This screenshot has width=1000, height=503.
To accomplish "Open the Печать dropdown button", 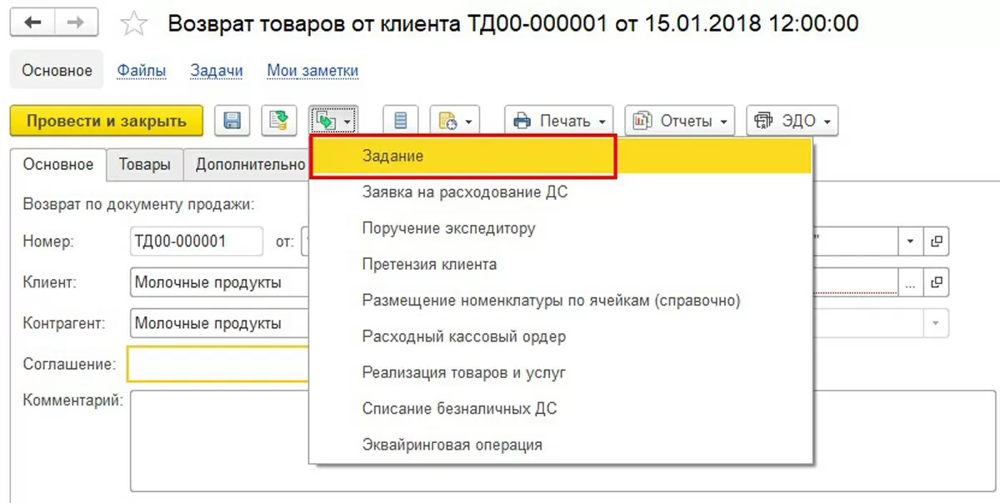I will (560, 121).
